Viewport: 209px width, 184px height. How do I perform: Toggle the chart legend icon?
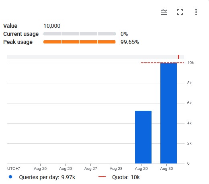[164, 12]
